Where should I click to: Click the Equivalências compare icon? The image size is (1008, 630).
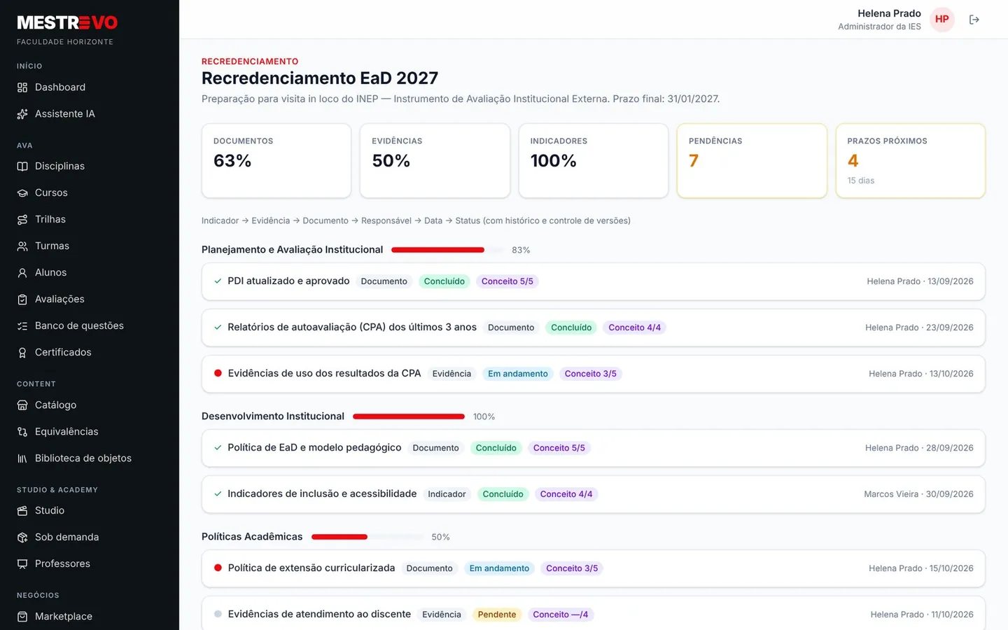pos(22,432)
